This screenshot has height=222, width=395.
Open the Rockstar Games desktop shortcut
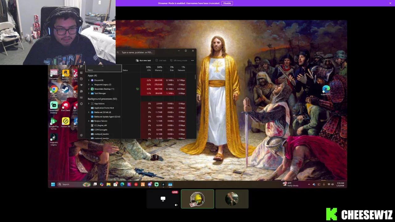65,75
